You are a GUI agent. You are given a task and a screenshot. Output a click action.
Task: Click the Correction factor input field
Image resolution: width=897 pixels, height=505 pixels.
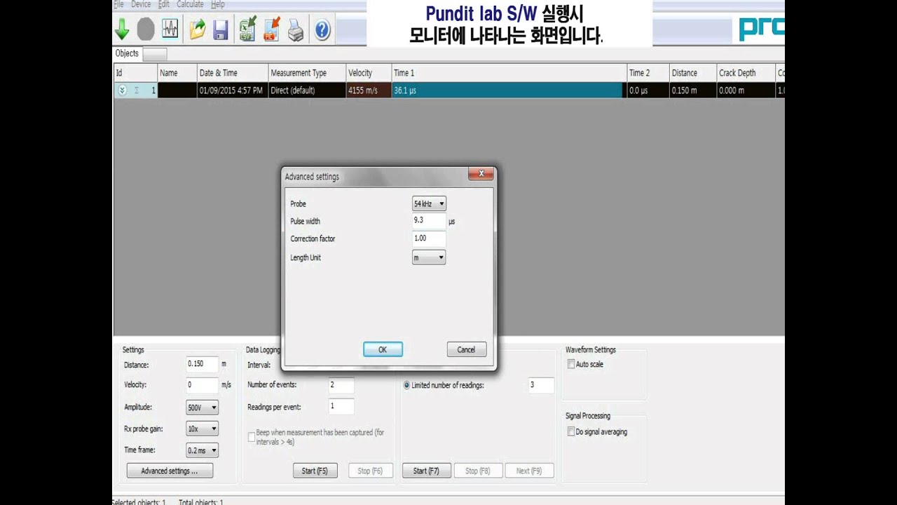pos(429,238)
